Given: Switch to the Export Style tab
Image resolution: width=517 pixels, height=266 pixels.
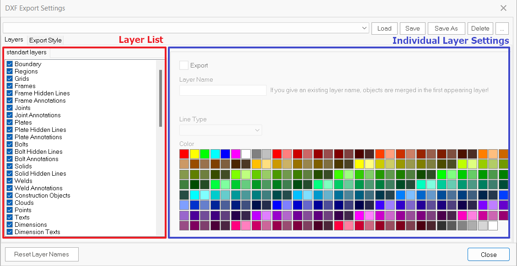Looking at the screenshot, I should pyautogui.click(x=45, y=40).
